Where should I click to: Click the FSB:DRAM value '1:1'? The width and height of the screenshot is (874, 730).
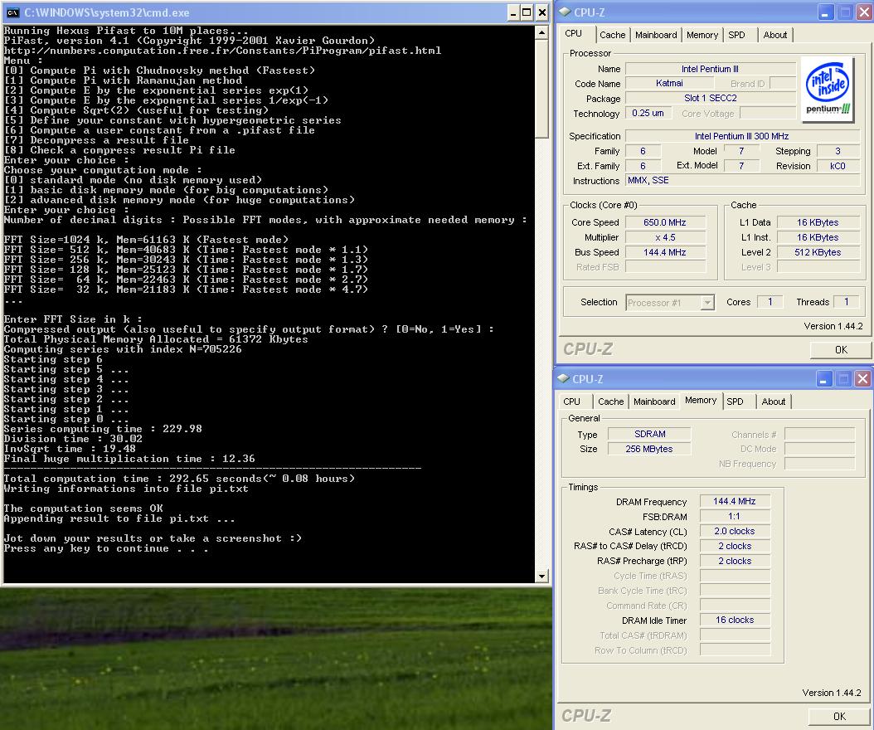click(x=735, y=517)
